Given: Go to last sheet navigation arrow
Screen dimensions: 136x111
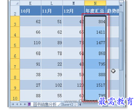Looking at the screenshot, I should point(25,104).
